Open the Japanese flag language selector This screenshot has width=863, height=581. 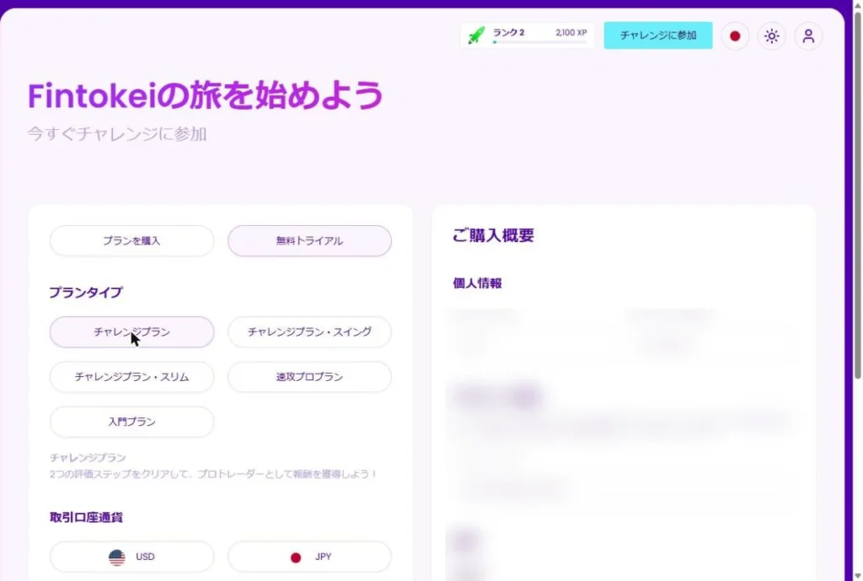735,35
